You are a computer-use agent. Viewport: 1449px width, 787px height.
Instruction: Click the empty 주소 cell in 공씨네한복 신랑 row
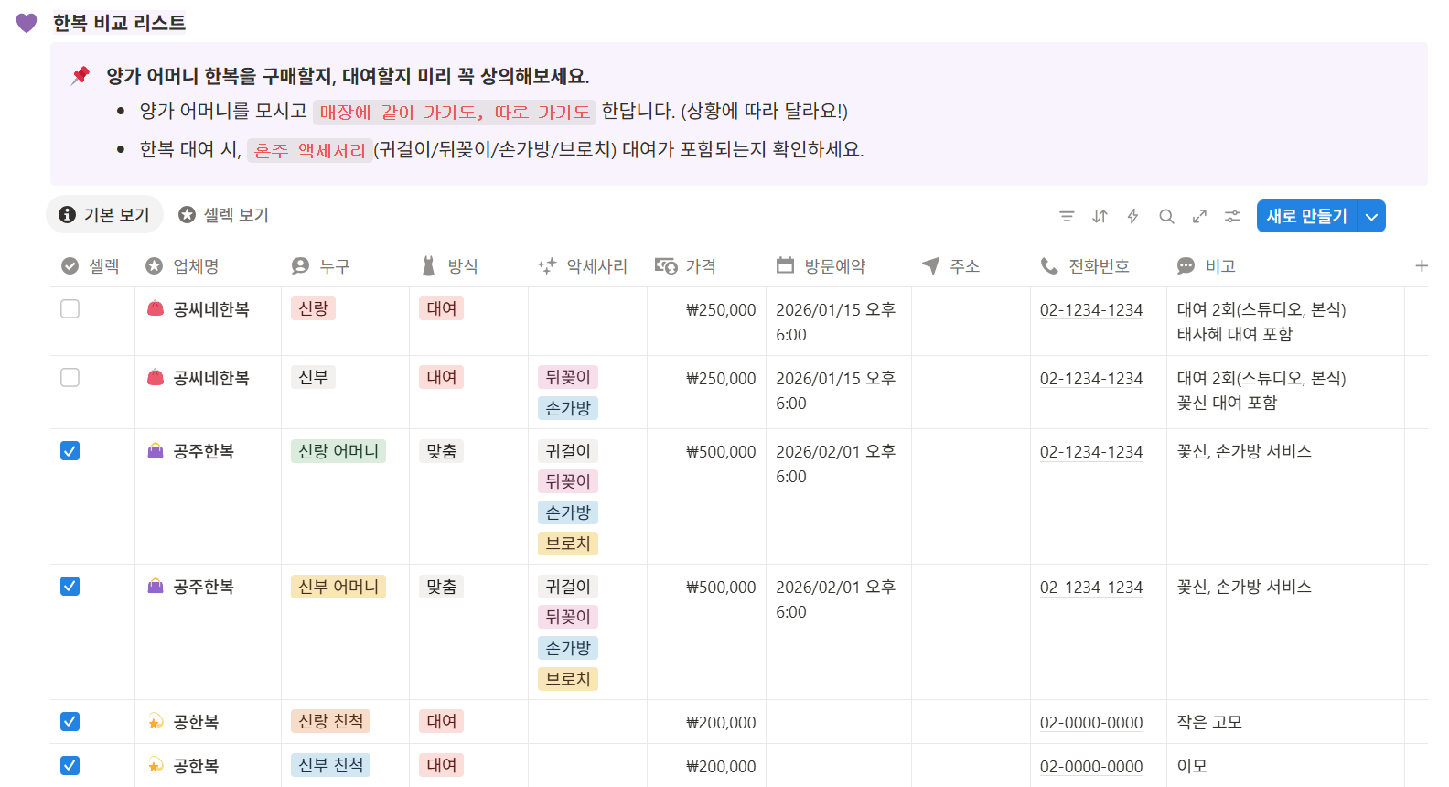[971, 321]
